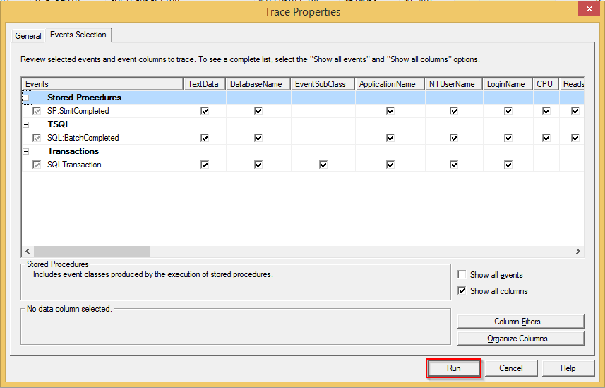Click the horizontal scrollbar left arrow

coord(28,251)
